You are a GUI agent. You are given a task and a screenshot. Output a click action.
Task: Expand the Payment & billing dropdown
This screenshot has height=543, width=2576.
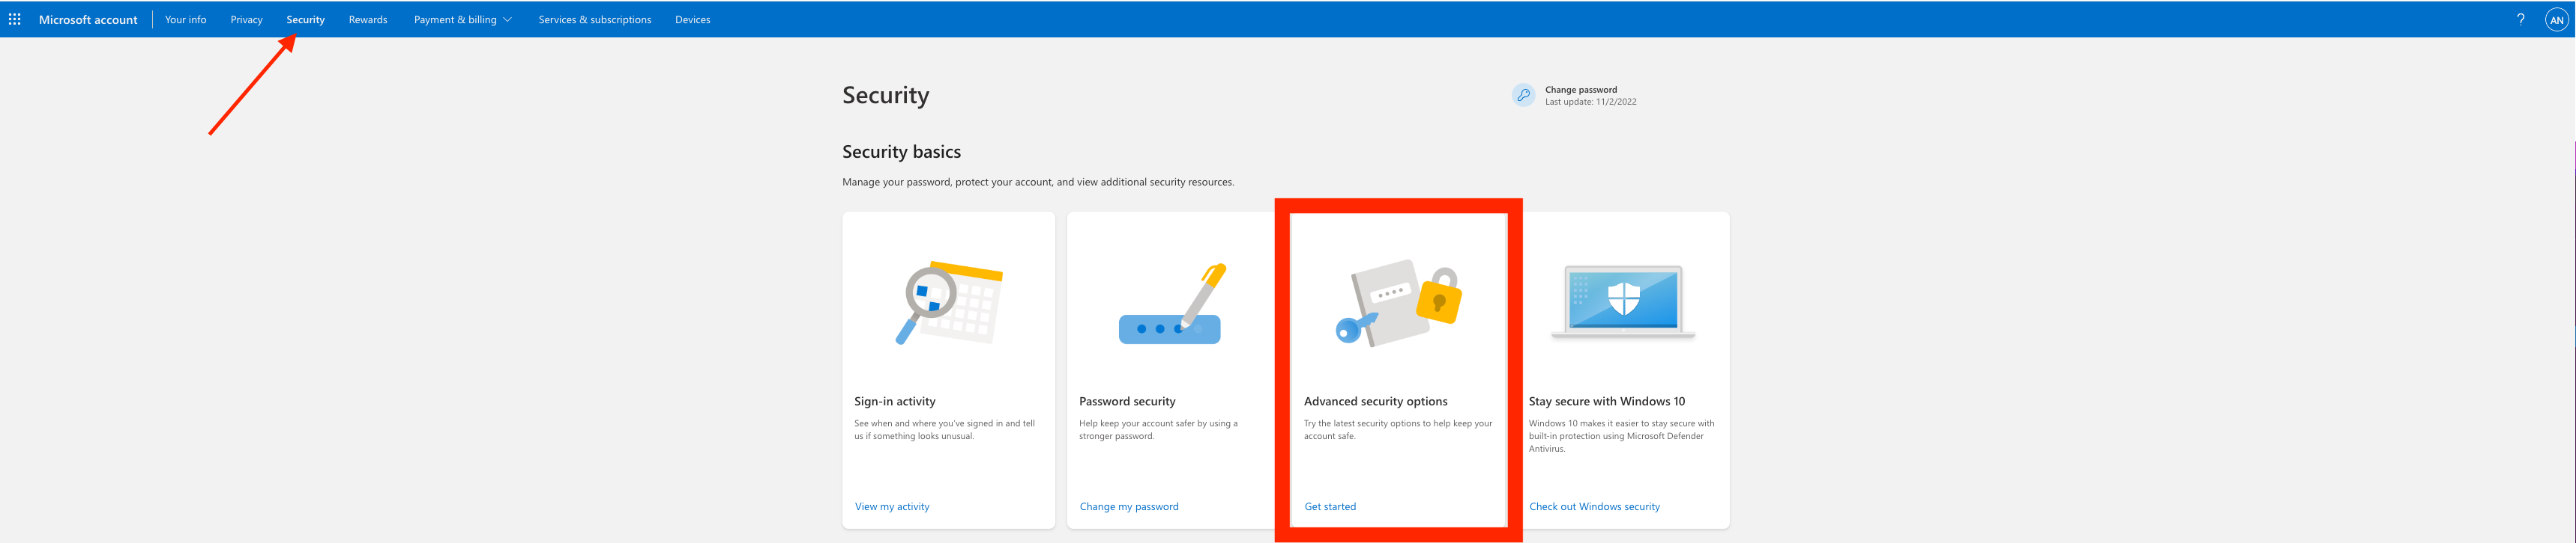click(463, 19)
